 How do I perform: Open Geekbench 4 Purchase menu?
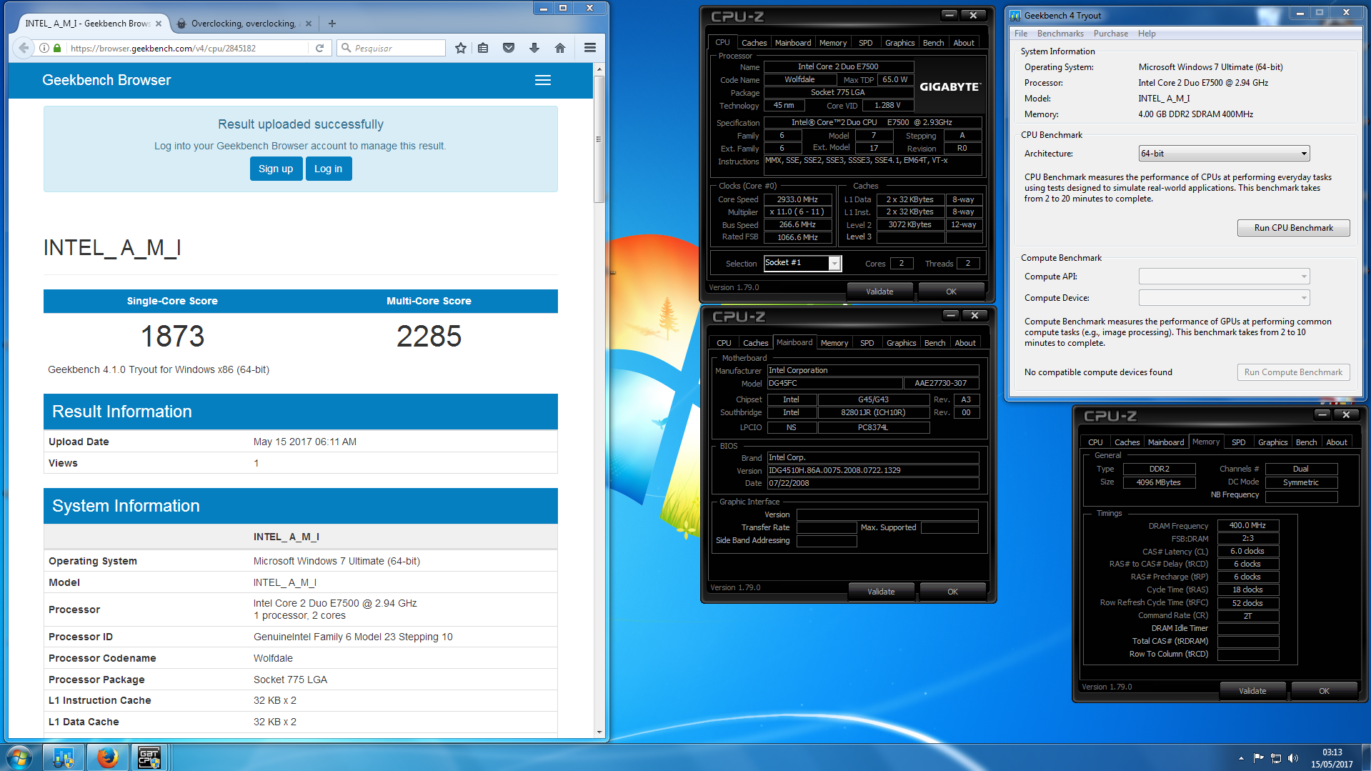point(1110,34)
